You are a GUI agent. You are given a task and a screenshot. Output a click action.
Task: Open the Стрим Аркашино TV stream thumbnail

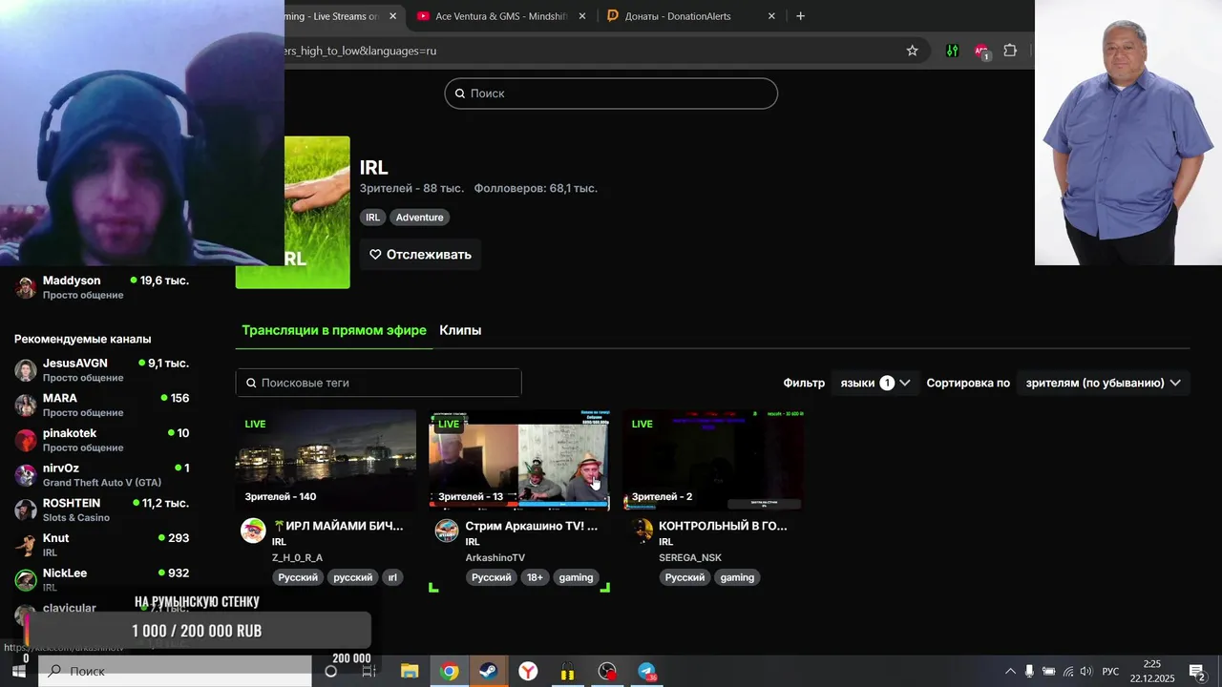click(x=519, y=460)
